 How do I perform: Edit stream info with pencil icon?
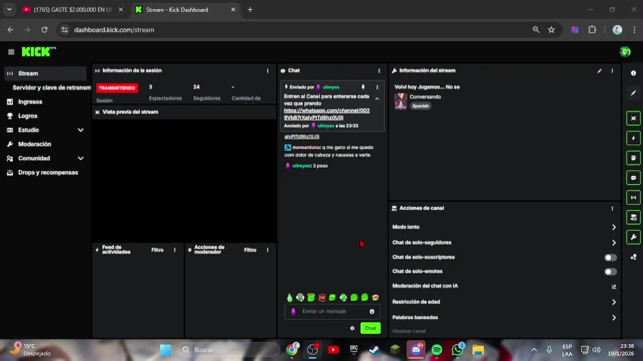pos(599,71)
